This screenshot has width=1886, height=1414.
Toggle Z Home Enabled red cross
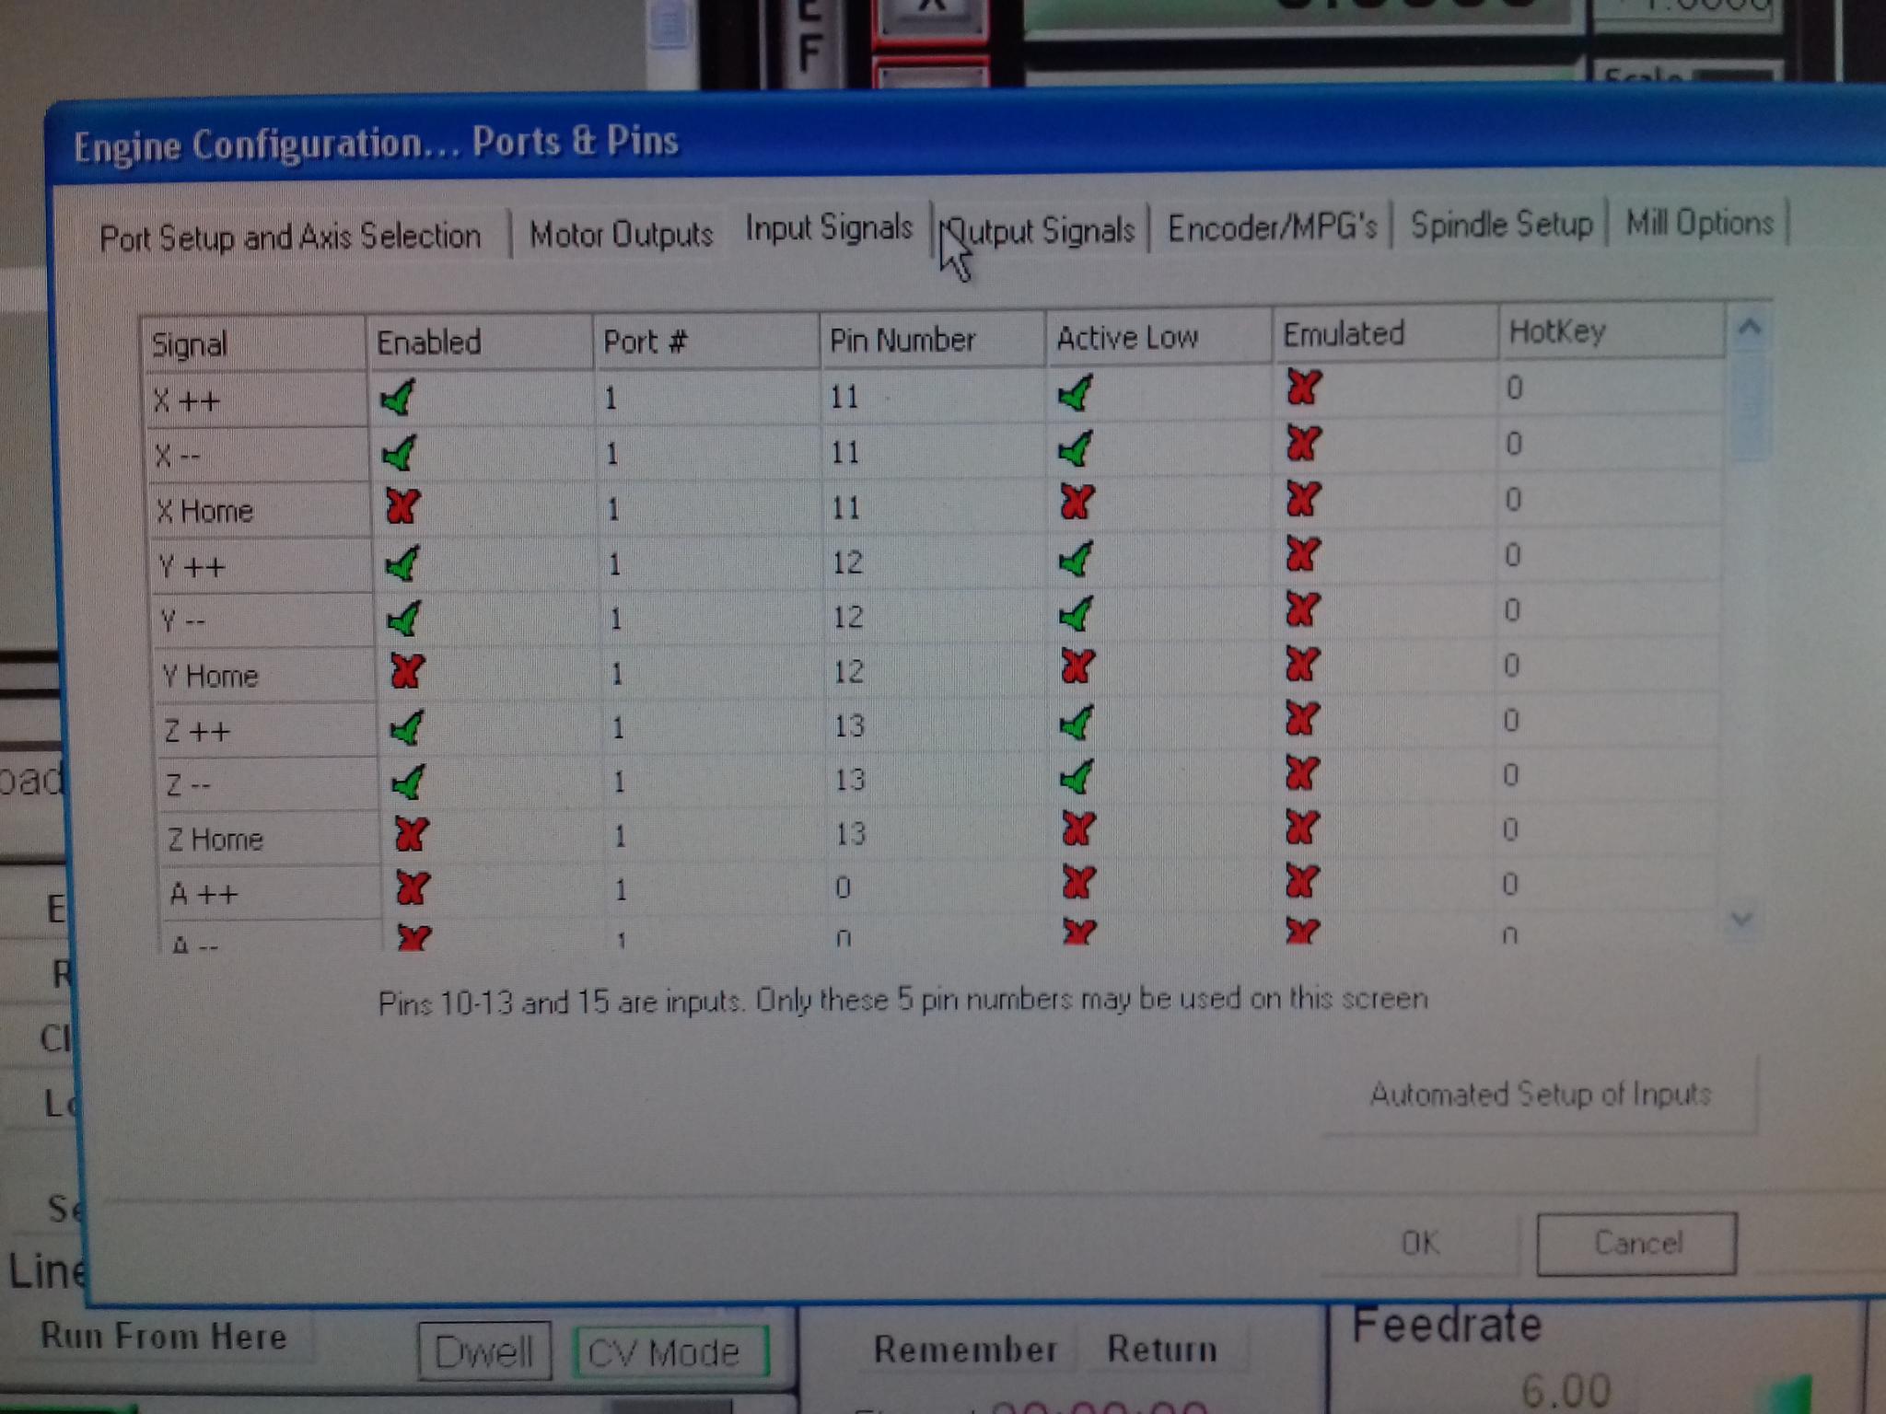(410, 834)
